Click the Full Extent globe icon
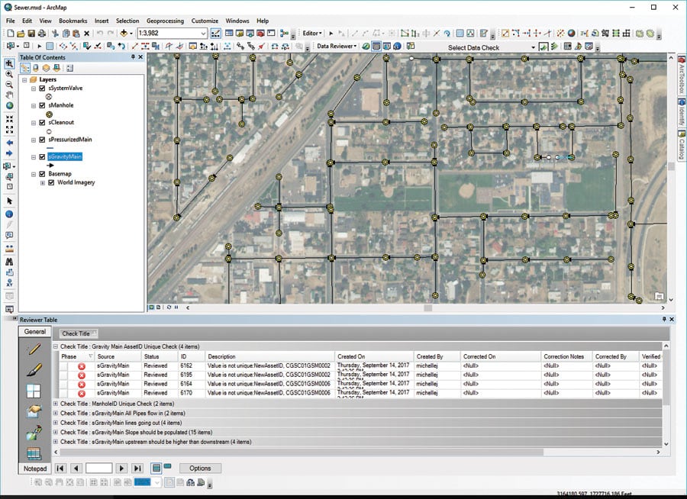Image resolution: width=687 pixels, height=499 pixels. (x=9, y=106)
